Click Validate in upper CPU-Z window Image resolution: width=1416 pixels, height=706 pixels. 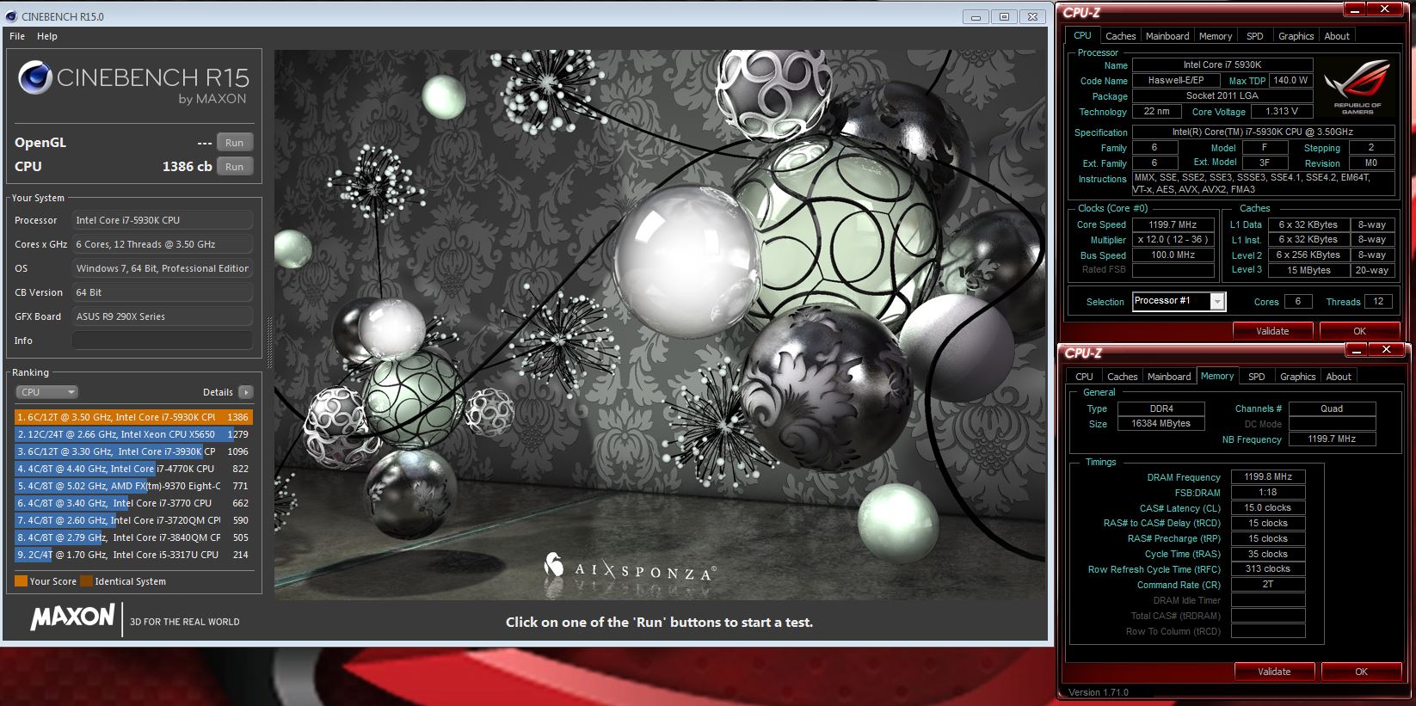point(1272,331)
